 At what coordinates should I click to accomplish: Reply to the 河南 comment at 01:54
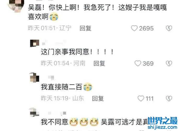(x=99, y=63)
